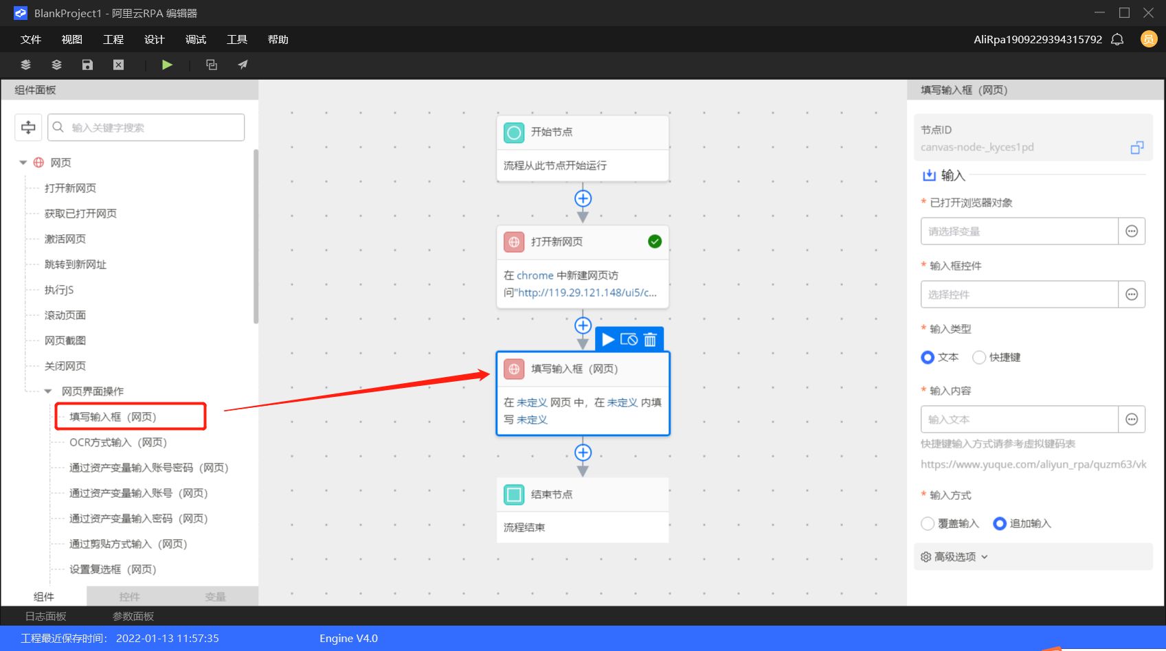This screenshot has height=651, width=1166.
Task: Select OCR方式输入（网页）tree item
Action: tap(118, 442)
